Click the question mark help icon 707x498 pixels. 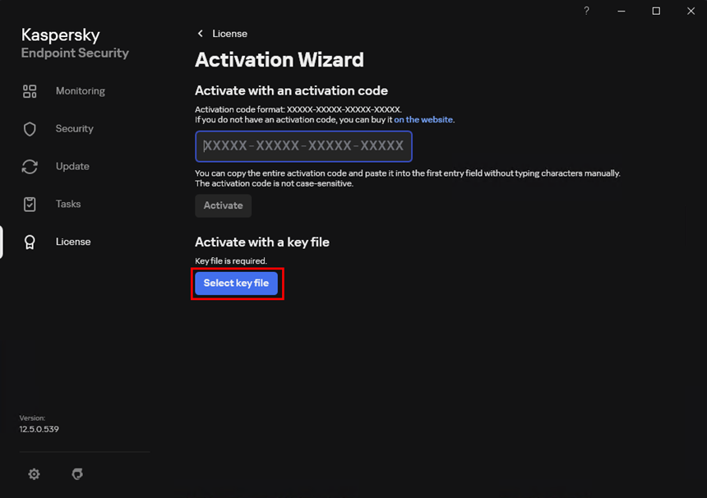[586, 11]
